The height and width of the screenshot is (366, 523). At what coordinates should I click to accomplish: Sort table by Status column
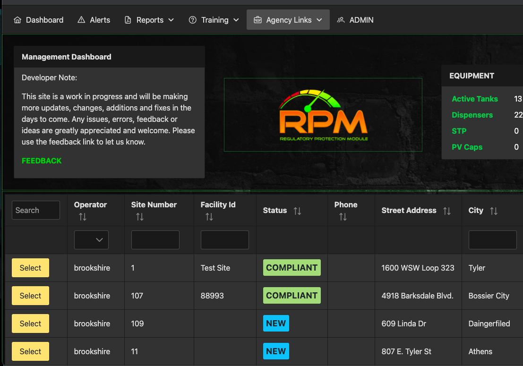[297, 211]
